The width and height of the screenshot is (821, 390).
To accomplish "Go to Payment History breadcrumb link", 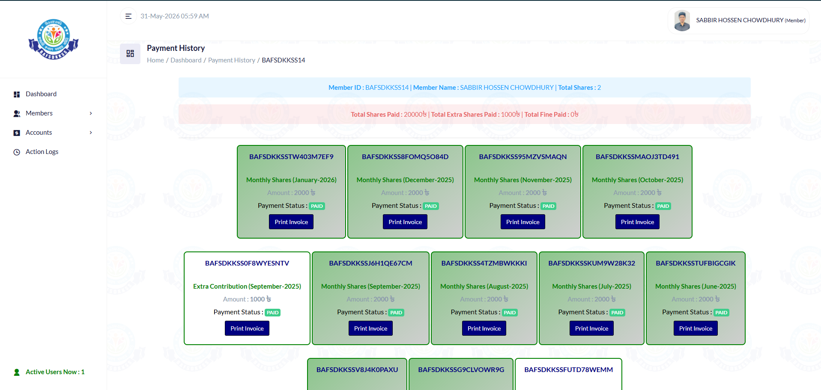I will pyautogui.click(x=232, y=60).
